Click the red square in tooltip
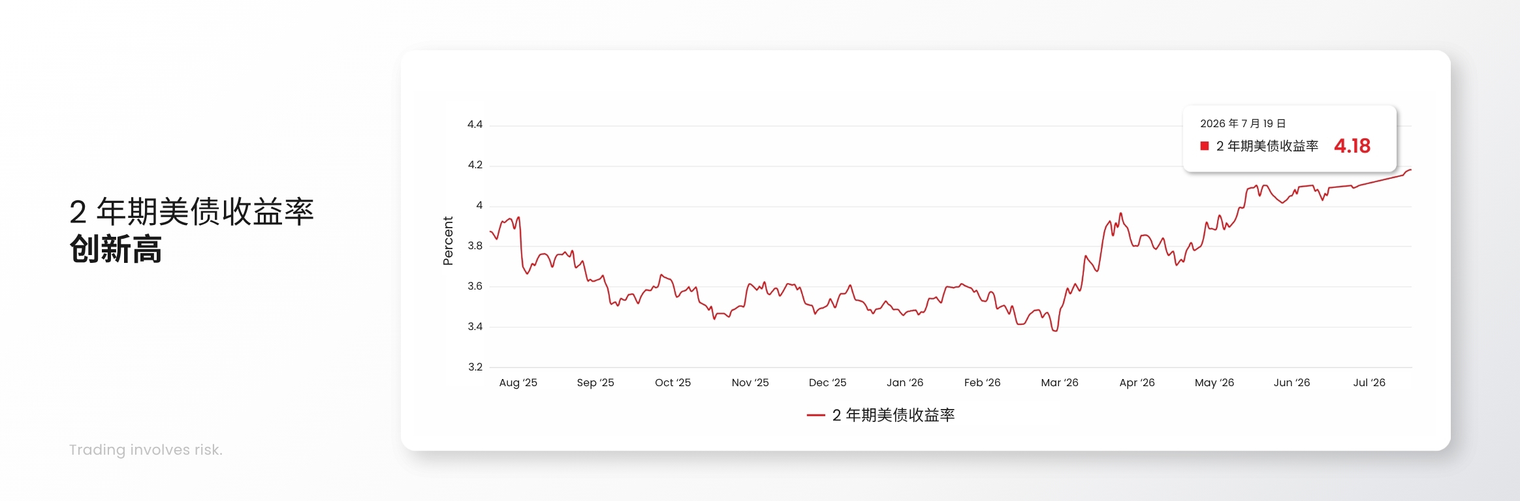 pyautogui.click(x=1205, y=146)
